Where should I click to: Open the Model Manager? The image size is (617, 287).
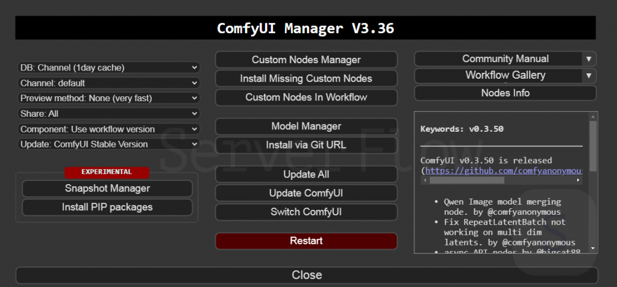coord(306,126)
